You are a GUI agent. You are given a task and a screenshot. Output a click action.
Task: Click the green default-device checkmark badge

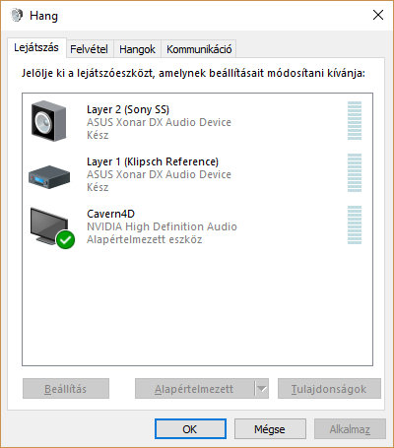click(x=65, y=240)
